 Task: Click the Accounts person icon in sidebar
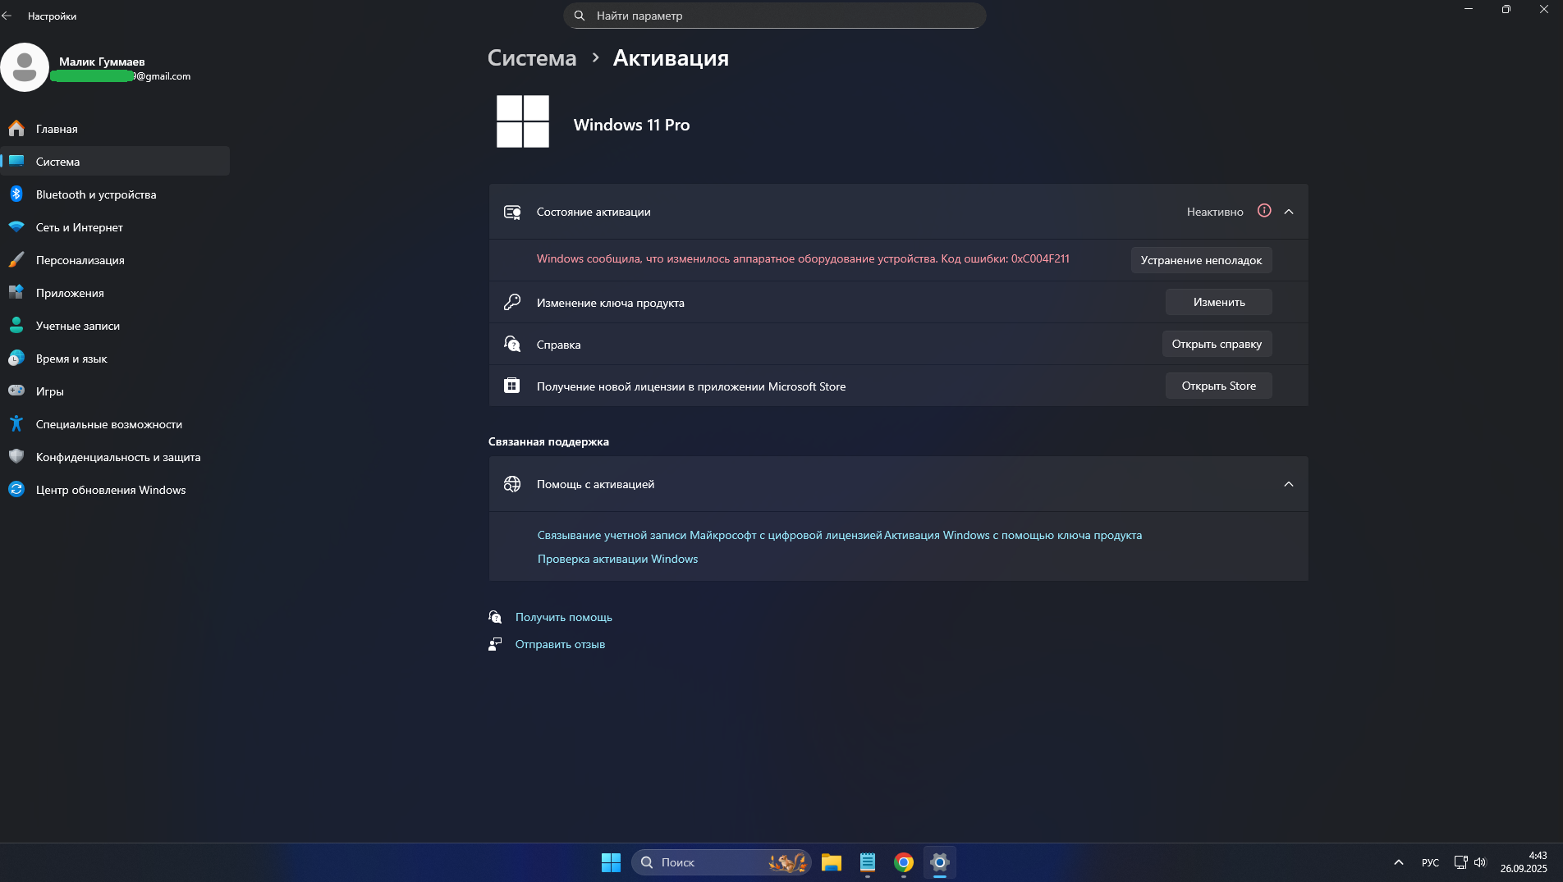(x=16, y=326)
